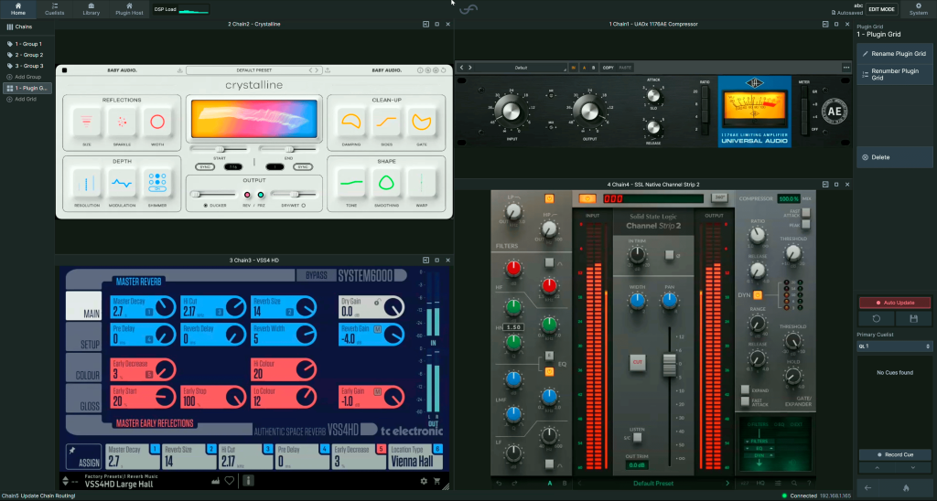Click the Crystalline Ducker slider handle

[x=196, y=195]
